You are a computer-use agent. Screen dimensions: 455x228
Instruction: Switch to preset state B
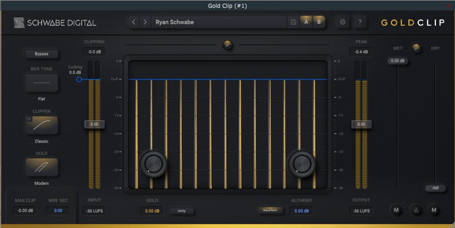click(319, 22)
